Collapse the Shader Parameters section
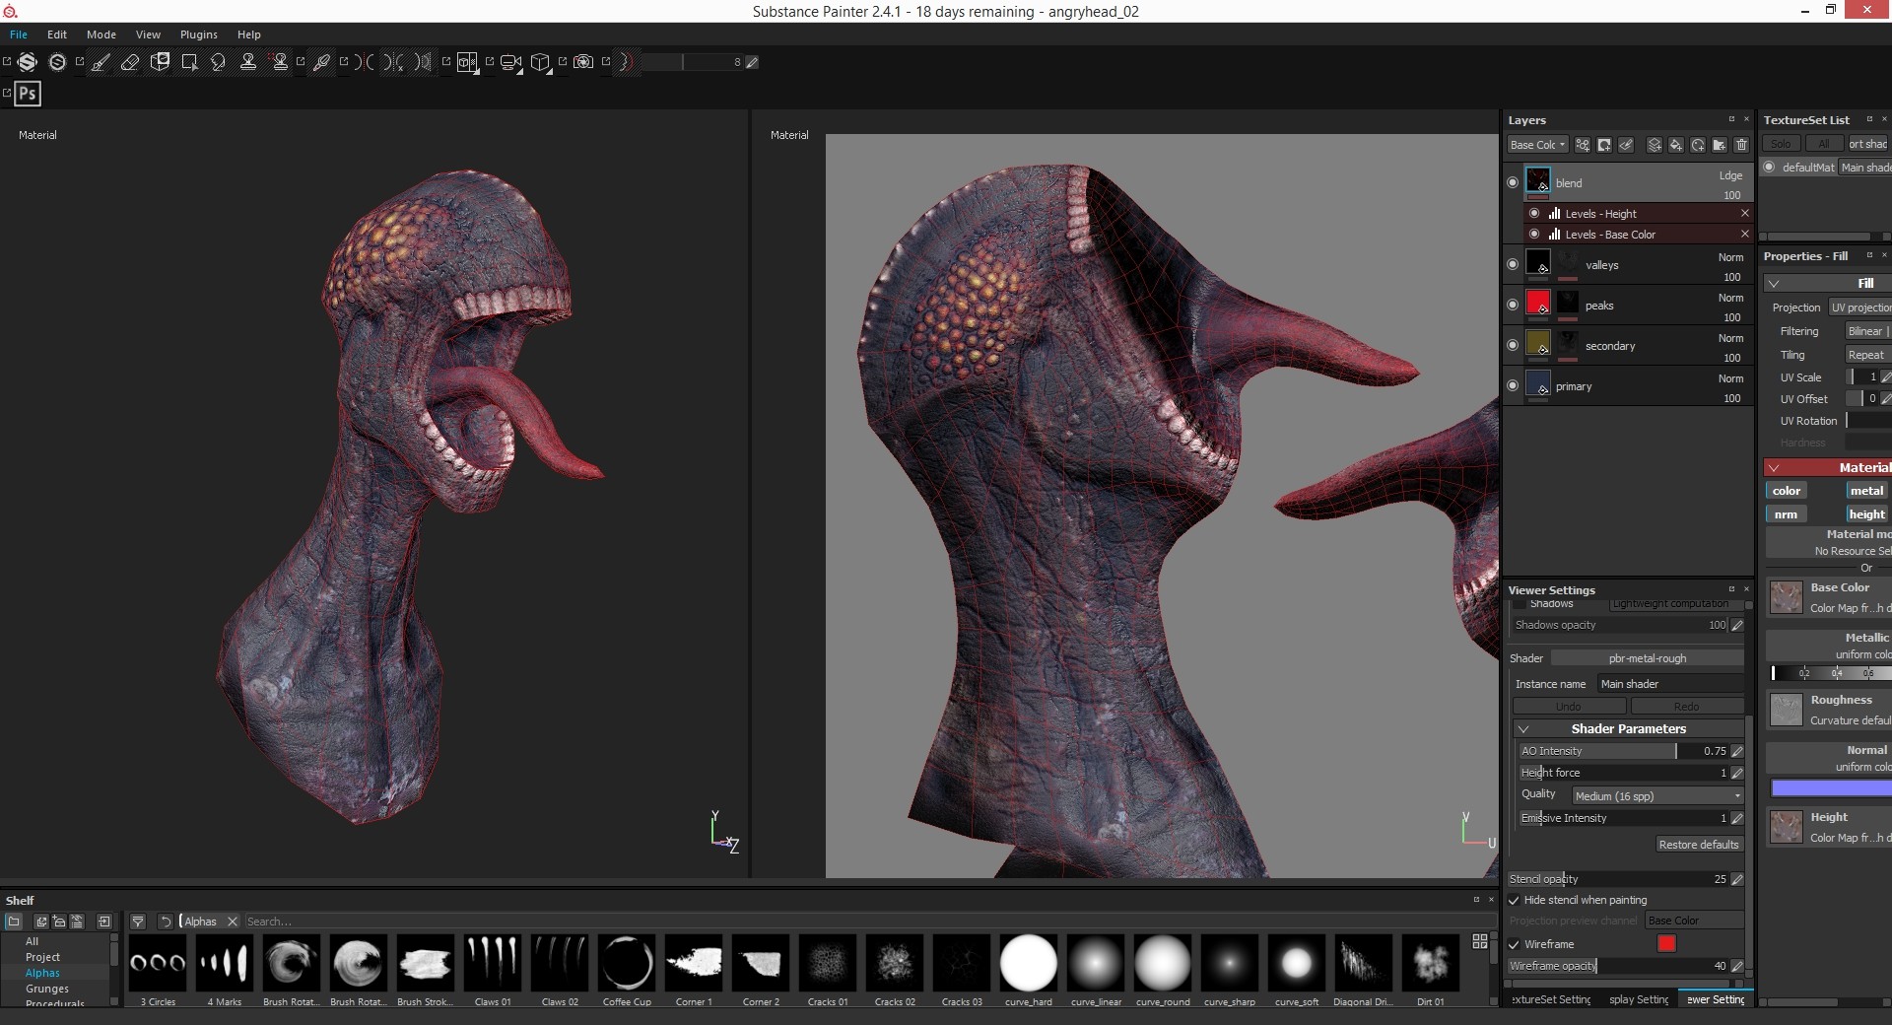 point(1523,729)
